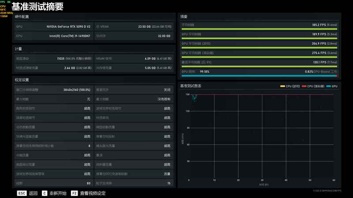Click the 11035 score value
Screen dimensions: 353x198
tap(61, 59)
